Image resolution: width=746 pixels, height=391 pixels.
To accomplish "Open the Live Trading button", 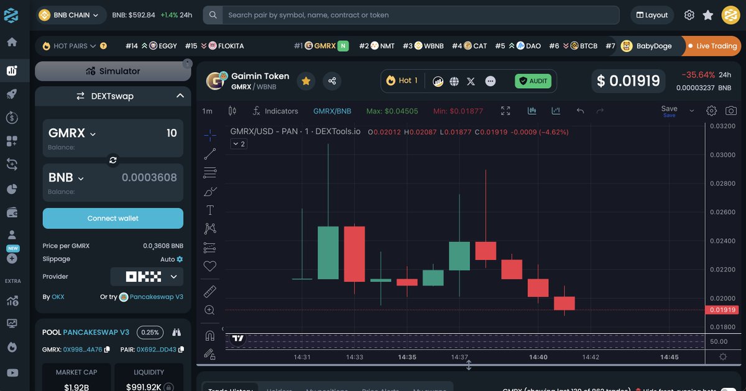I will pyautogui.click(x=711, y=46).
